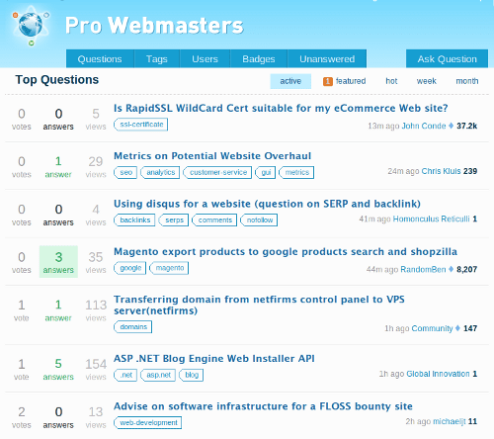The image size is (494, 439).
Task: Click the 3 answers count box
Action: coord(58,262)
